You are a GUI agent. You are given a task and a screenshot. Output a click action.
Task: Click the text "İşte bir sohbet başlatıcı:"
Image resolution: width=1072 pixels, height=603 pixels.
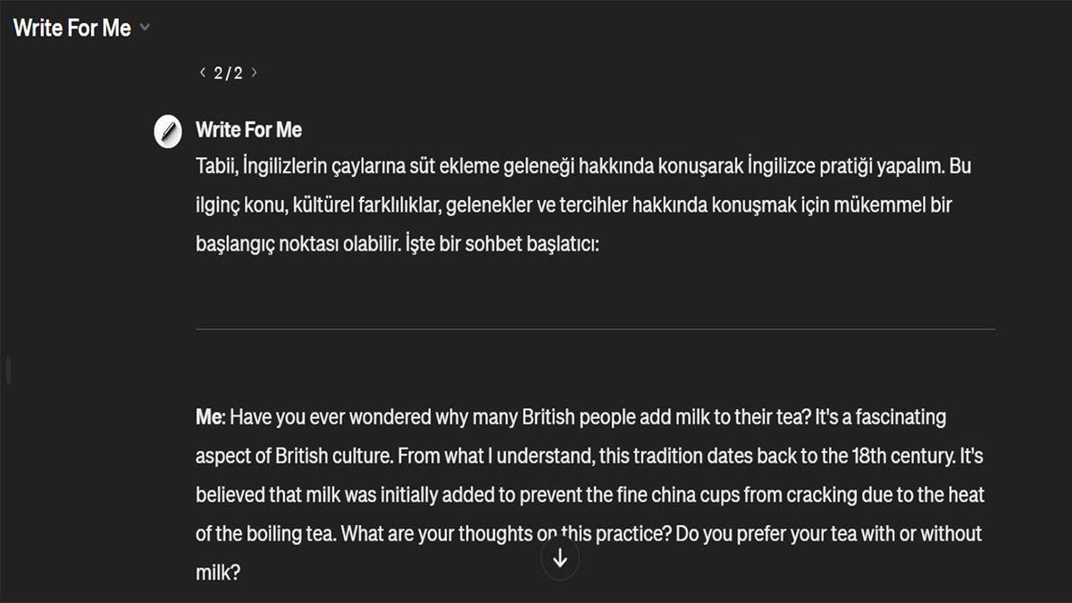point(501,243)
